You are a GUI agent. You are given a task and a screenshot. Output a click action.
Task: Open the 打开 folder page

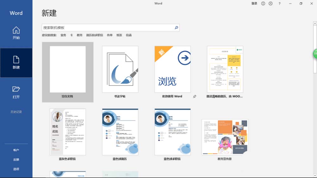[16, 92]
